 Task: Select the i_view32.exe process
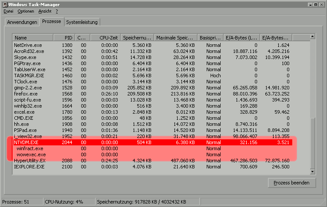[152, 136]
